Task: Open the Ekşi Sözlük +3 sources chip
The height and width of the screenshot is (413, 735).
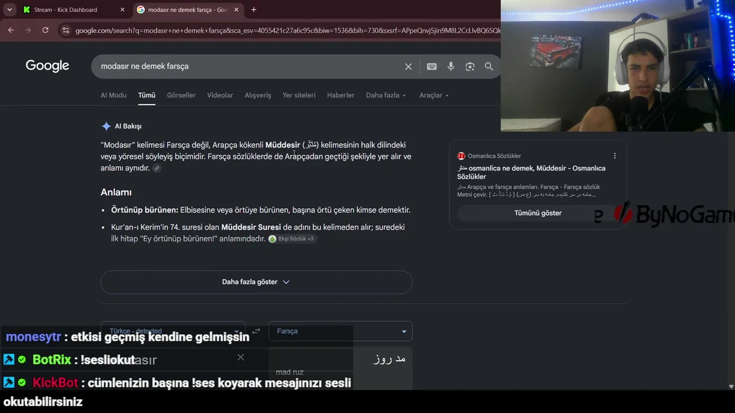Action: tap(292, 239)
